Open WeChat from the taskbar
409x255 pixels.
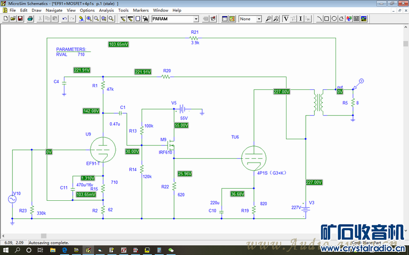pyautogui.click(x=171, y=249)
